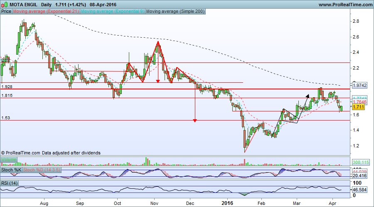Click the MOTA ENGIL ticker name
Screen dimensions: 374x207
coord(23,5)
